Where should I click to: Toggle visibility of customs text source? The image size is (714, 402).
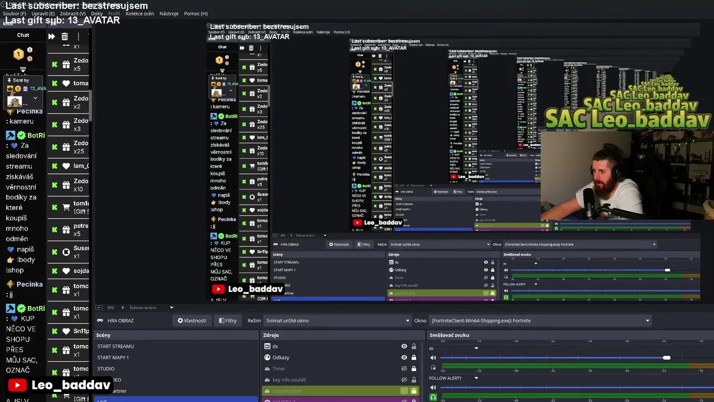coord(404,391)
